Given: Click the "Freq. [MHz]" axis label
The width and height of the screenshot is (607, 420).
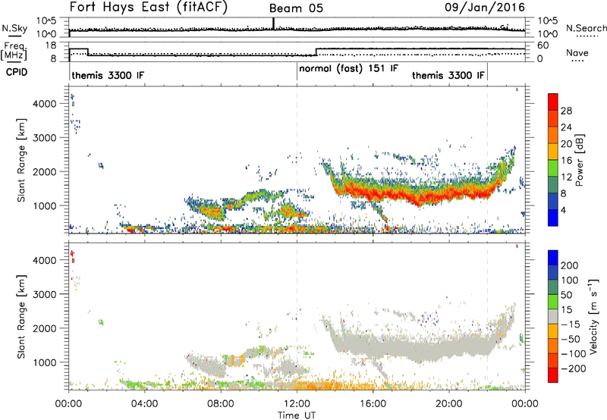Looking at the screenshot, I should click(x=14, y=52).
